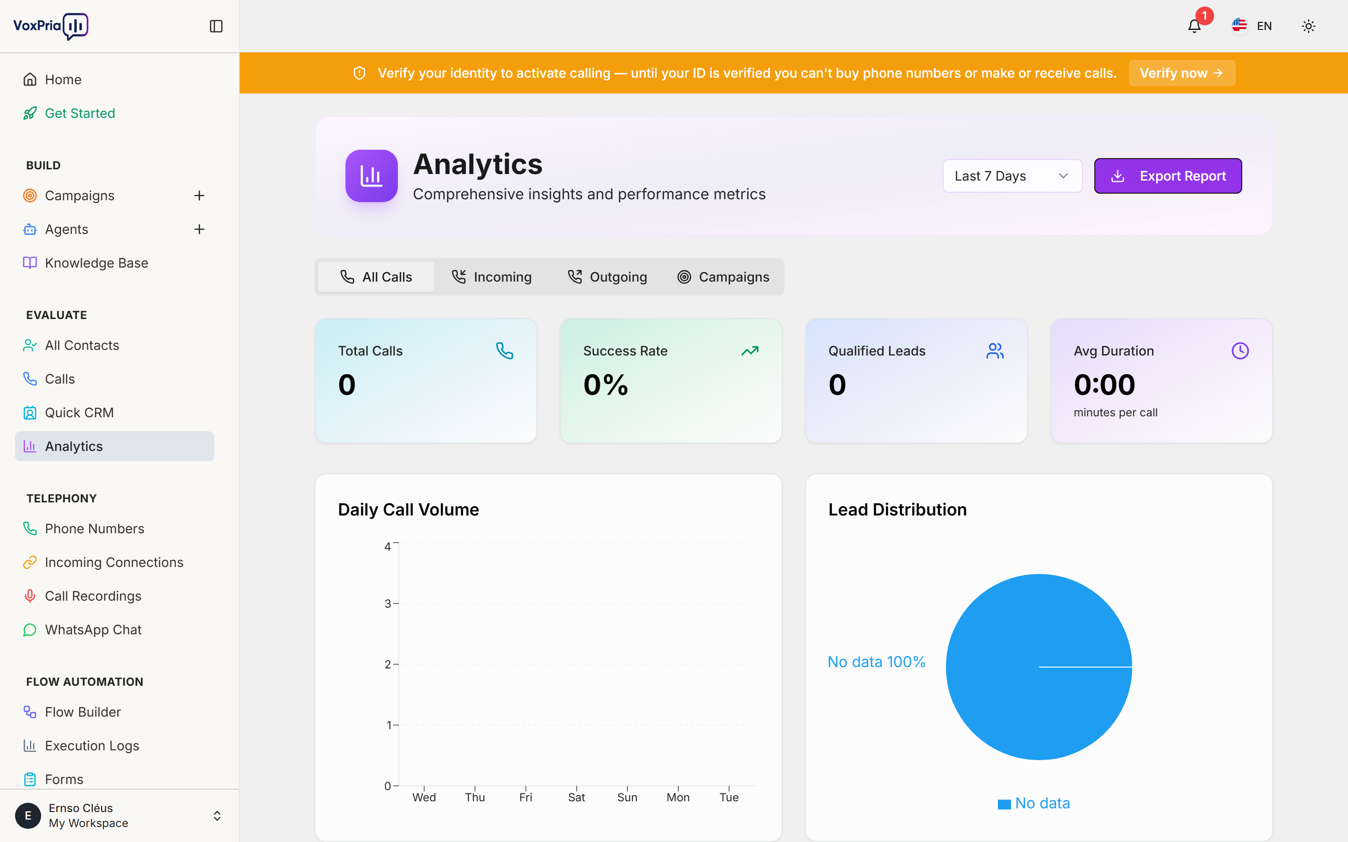Open the notifications bell
Screen dimensions: 1348x842
point(1194,26)
